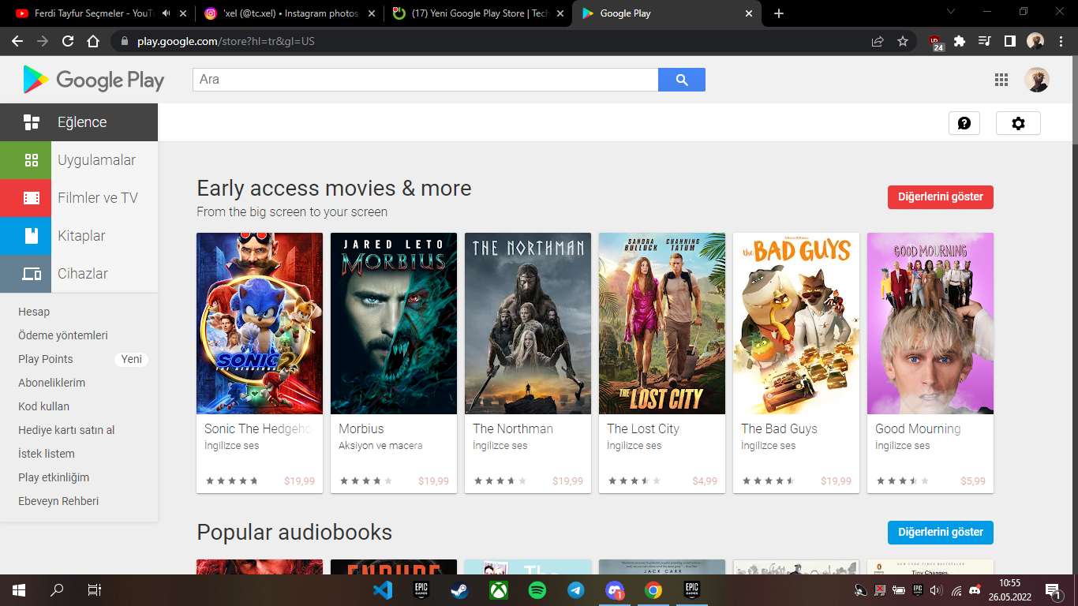Image resolution: width=1078 pixels, height=606 pixels.
Task: Switch to the Instagram photos tab
Action: 290,13
